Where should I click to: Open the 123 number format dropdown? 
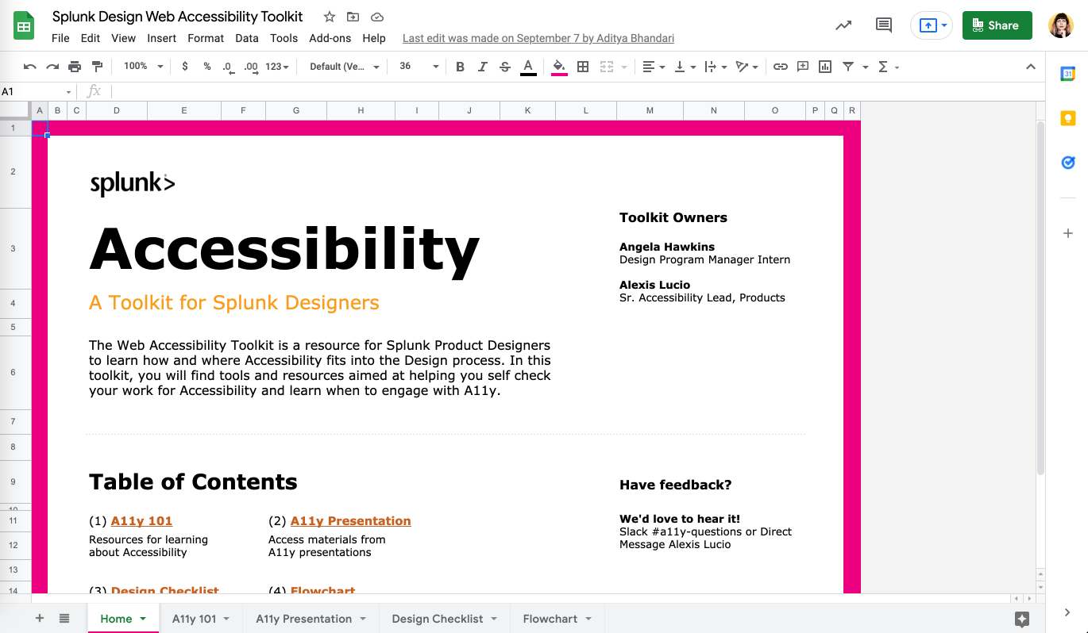(277, 67)
